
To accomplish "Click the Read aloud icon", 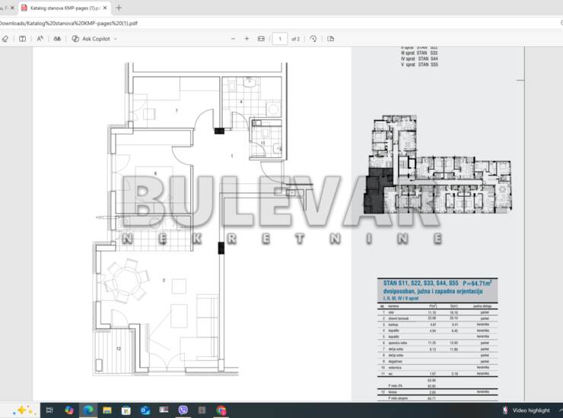I will pyautogui.click(x=40, y=38).
